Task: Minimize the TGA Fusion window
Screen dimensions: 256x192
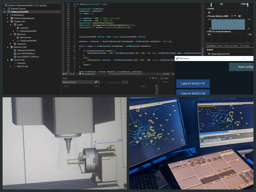Action: (x=244, y=58)
